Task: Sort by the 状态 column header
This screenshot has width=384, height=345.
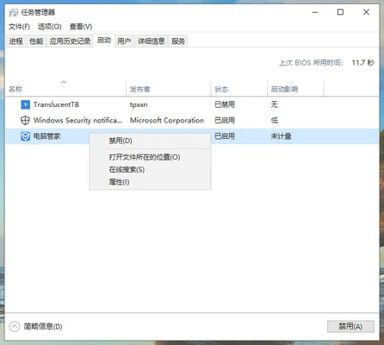Action: point(238,89)
